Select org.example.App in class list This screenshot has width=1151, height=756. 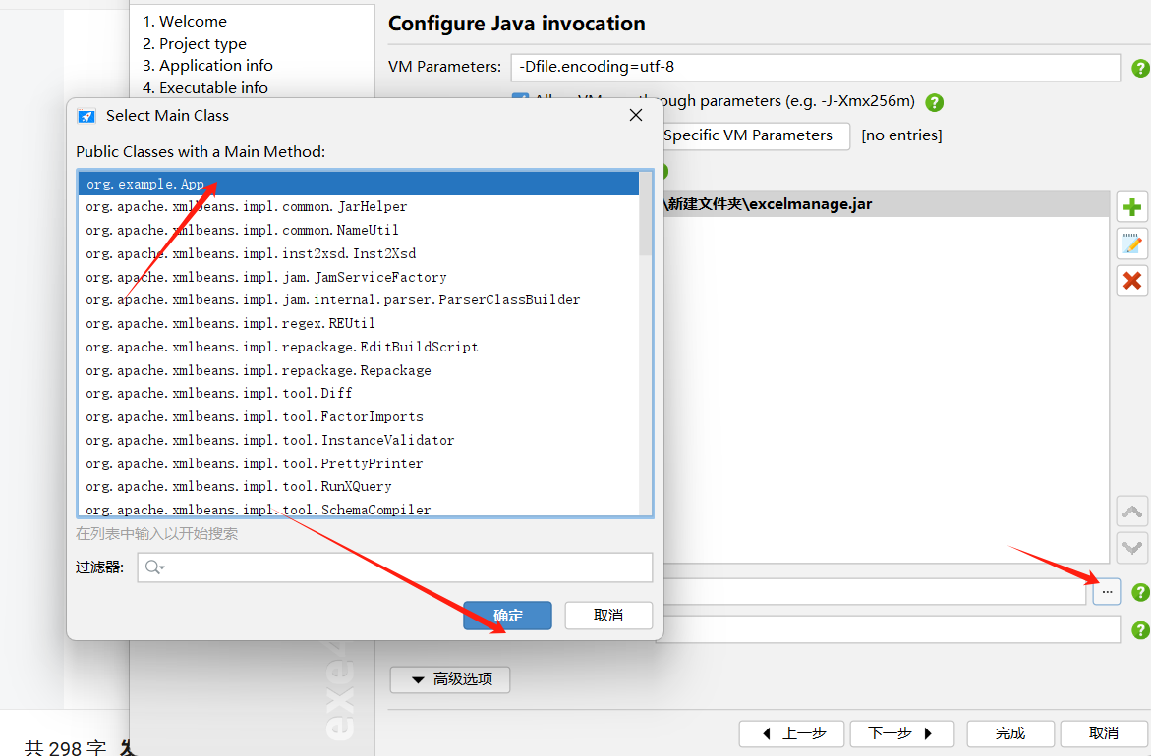tap(359, 184)
